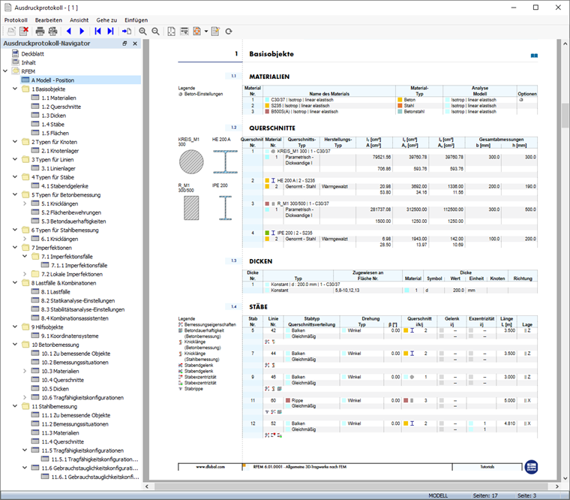Undock the Ausdruckprotokoll-Navigator panel
The image size is (570, 500).
[125, 44]
